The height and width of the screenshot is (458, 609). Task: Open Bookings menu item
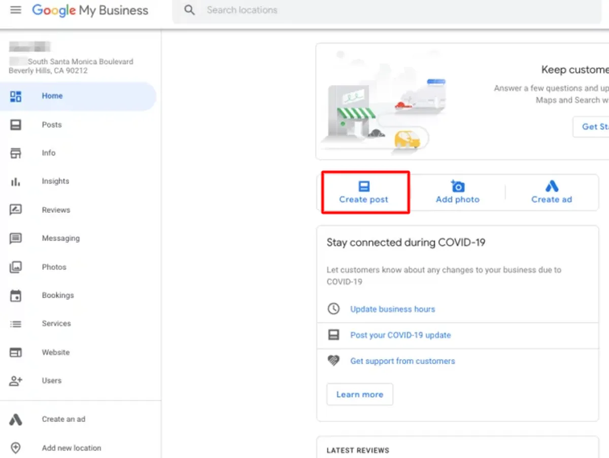[58, 295]
